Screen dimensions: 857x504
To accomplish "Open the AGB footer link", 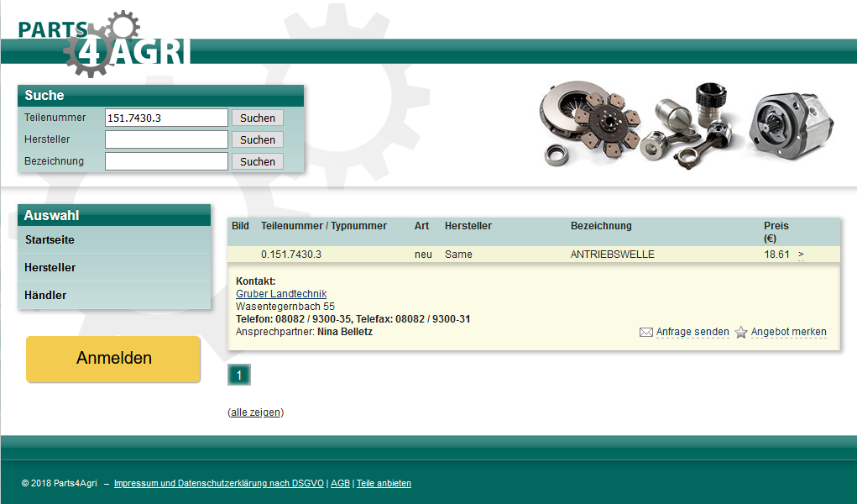I will tap(340, 484).
